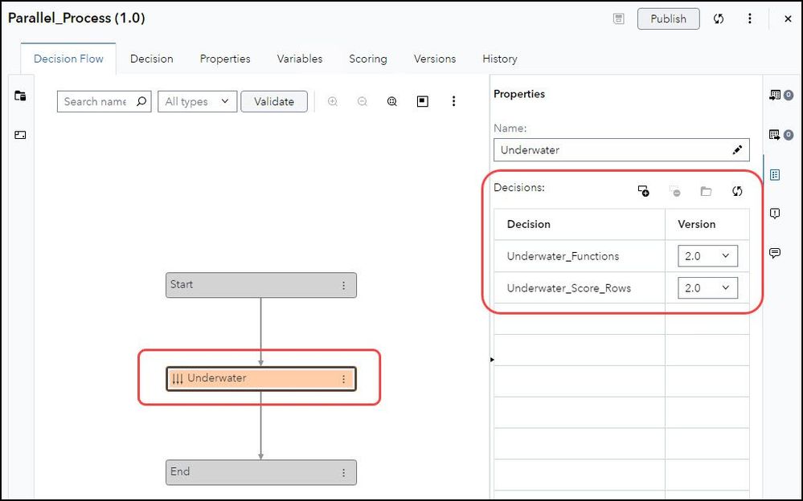This screenshot has height=501, width=803.
Task: Refresh the decision using header refresh icon
Action: (719, 19)
